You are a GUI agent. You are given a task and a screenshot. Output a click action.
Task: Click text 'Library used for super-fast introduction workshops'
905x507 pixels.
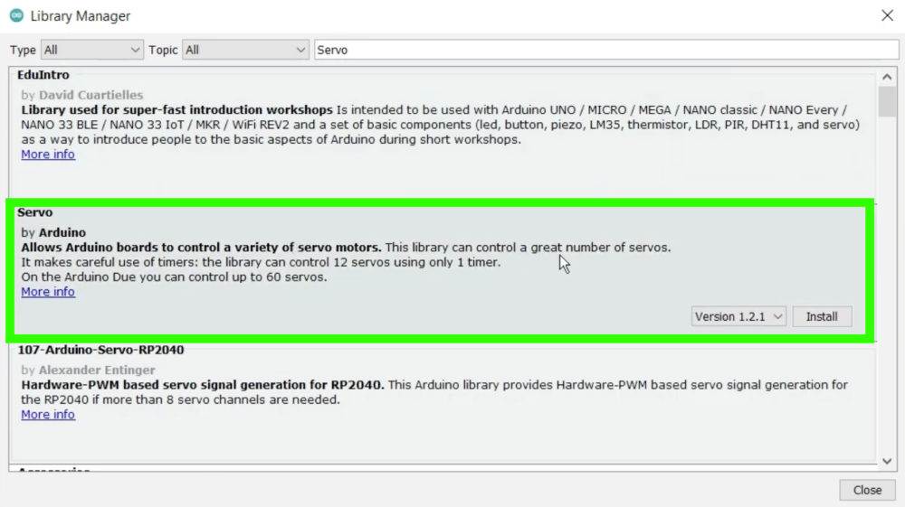pyautogui.click(x=177, y=110)
